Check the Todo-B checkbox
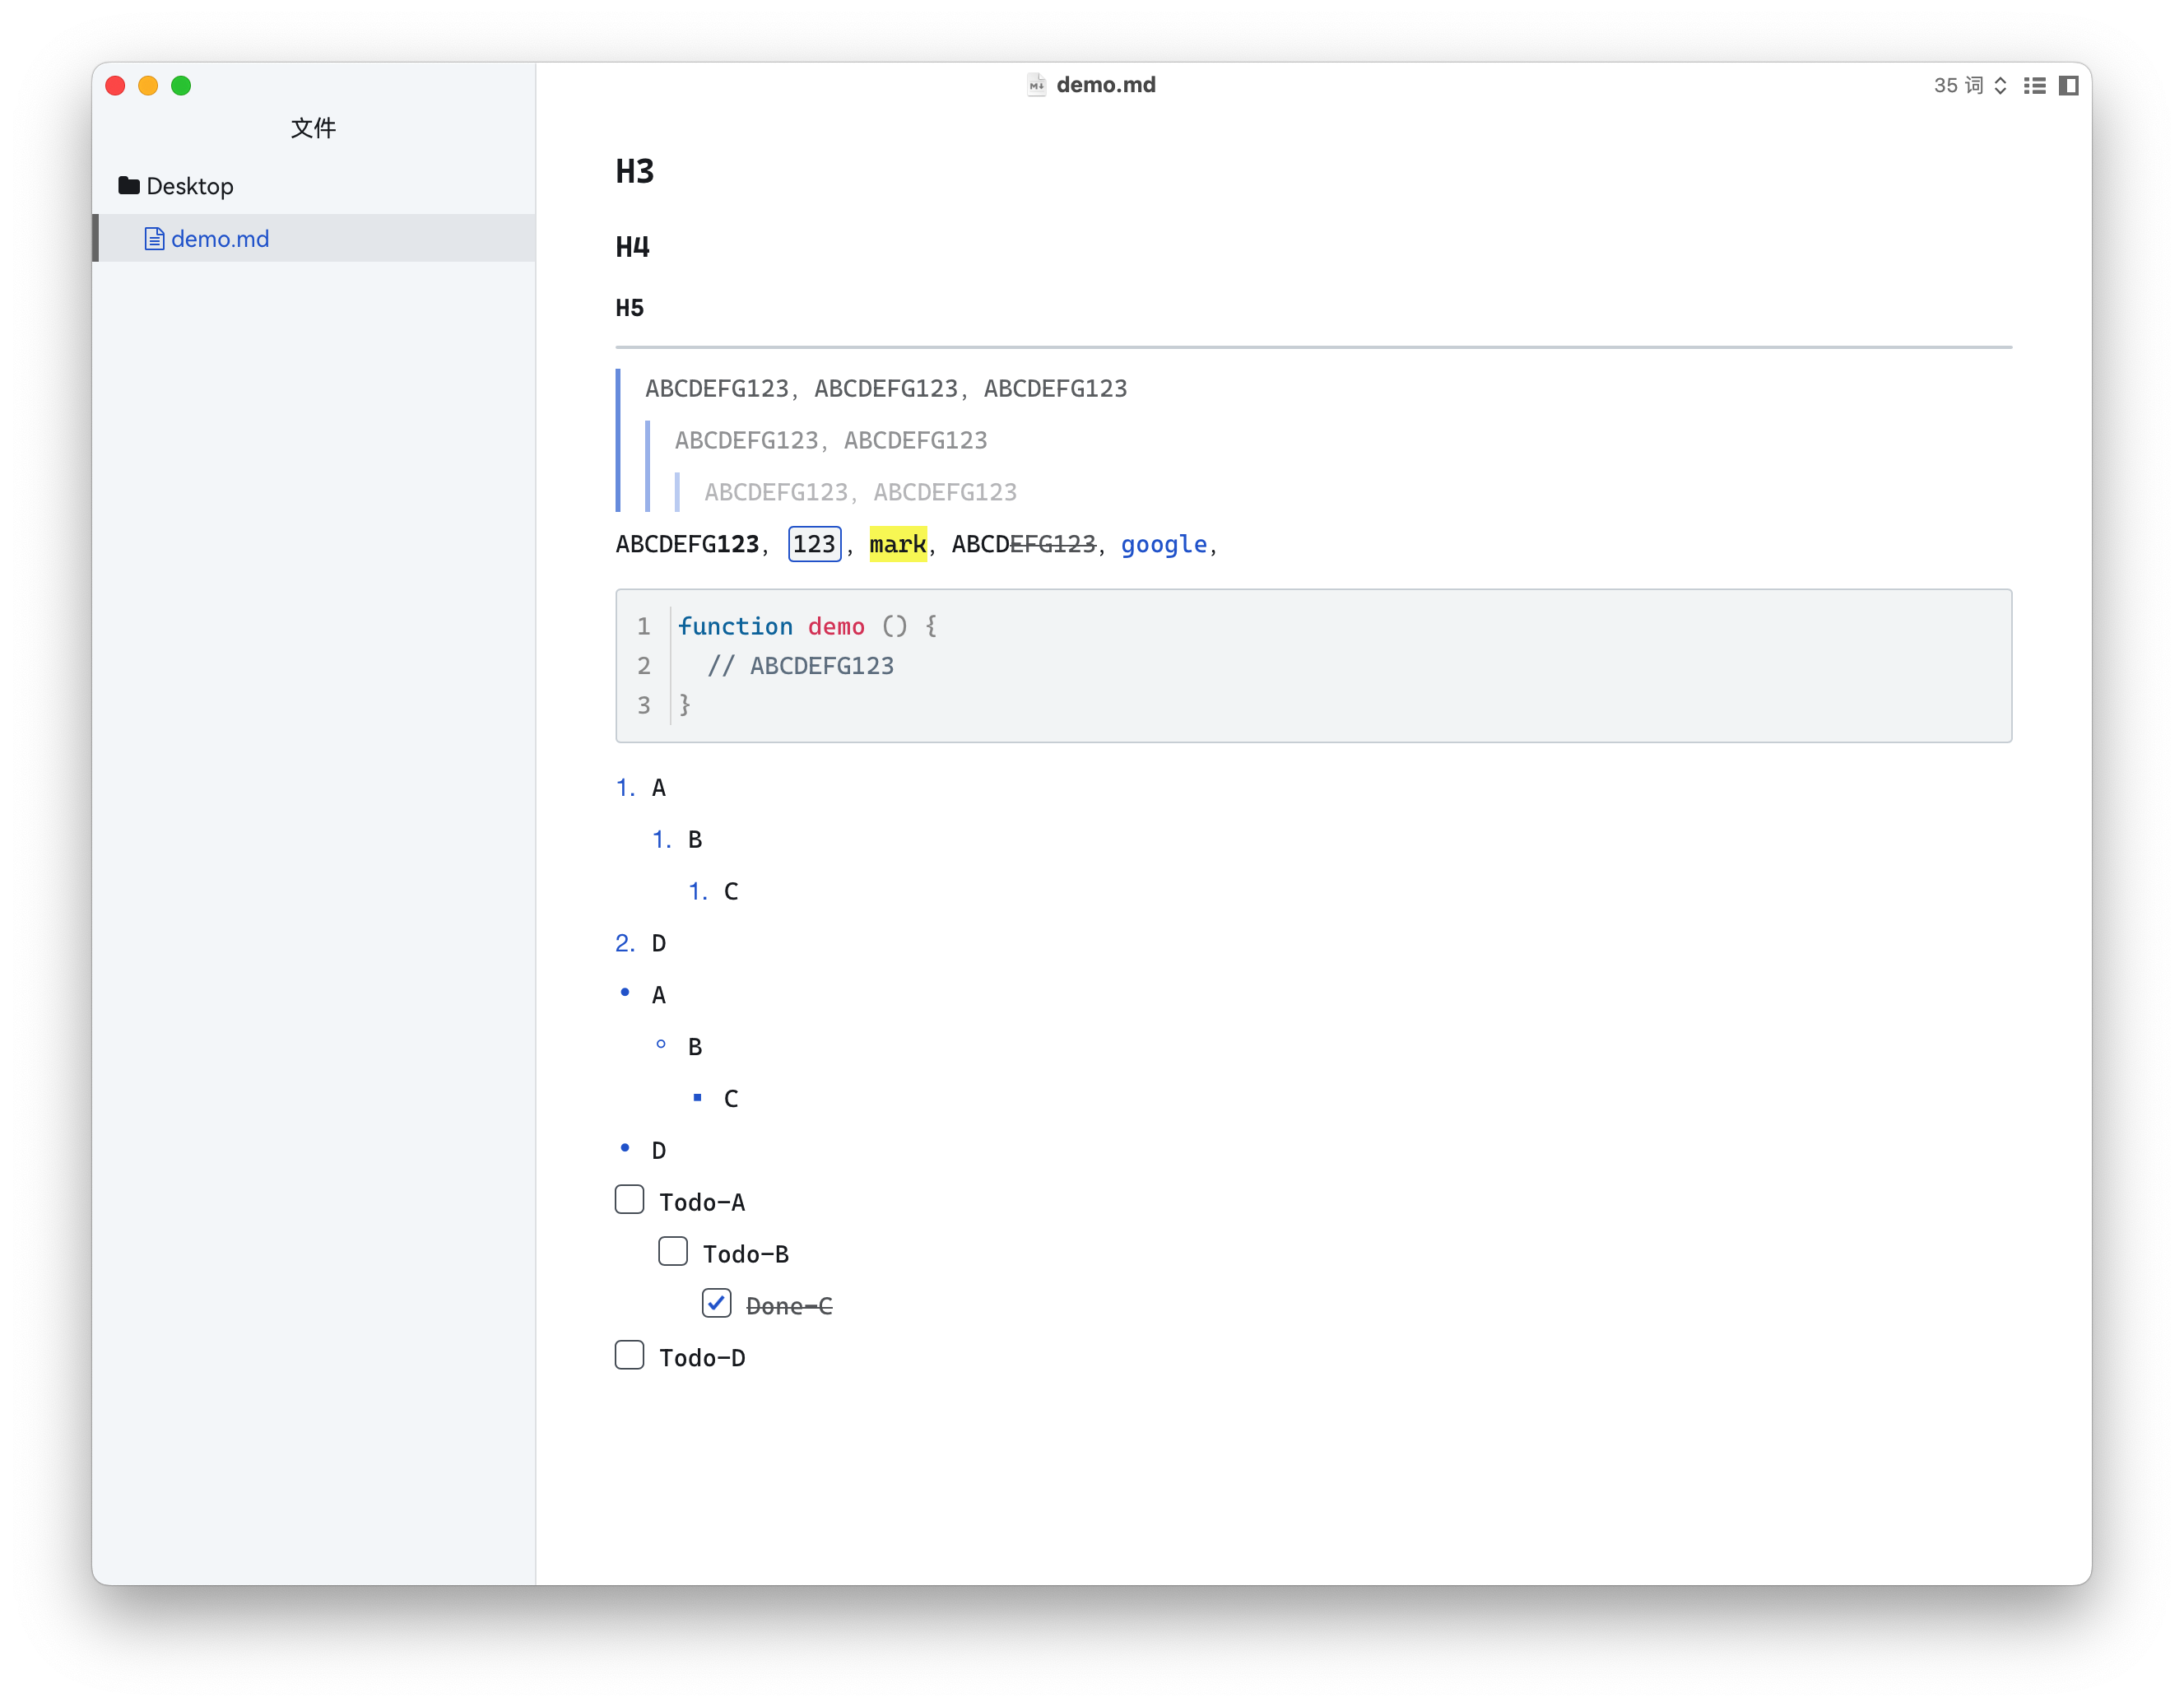 point(673,1251)
